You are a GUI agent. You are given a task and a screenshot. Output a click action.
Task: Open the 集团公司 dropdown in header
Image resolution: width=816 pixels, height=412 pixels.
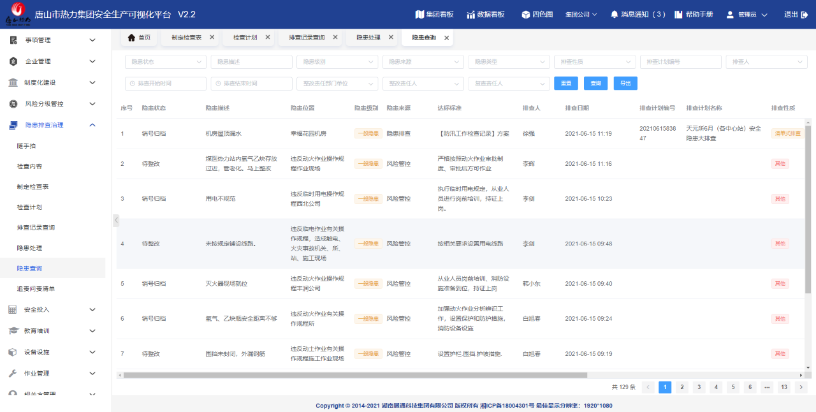(x=581, y=14)
